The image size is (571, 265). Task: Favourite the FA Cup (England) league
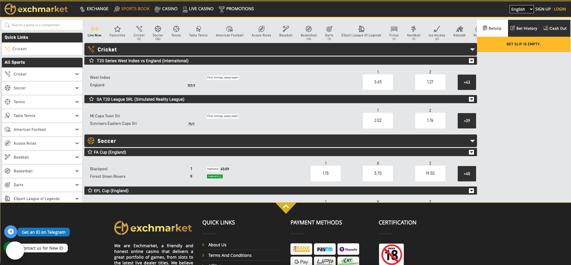click(x=90, y=152)
